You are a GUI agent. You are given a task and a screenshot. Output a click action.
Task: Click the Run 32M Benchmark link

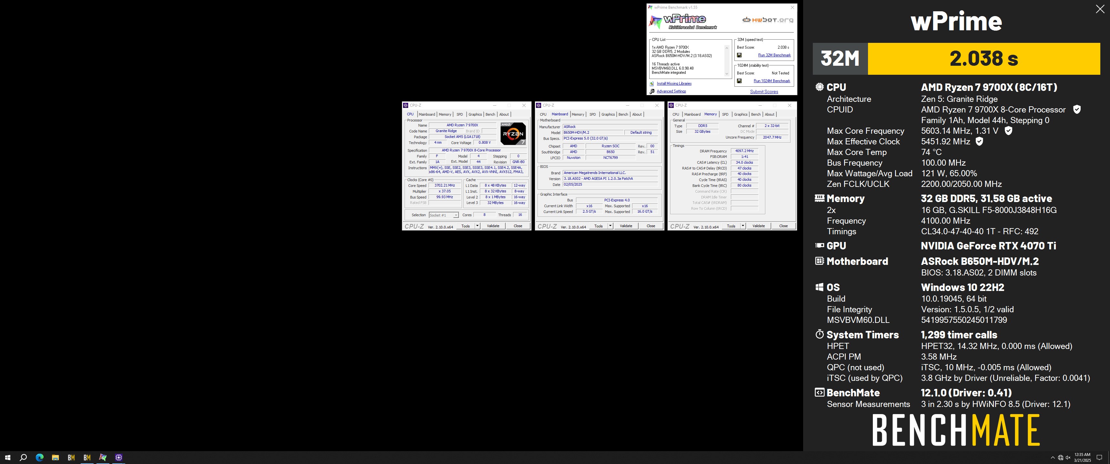[x=774, y=55]
